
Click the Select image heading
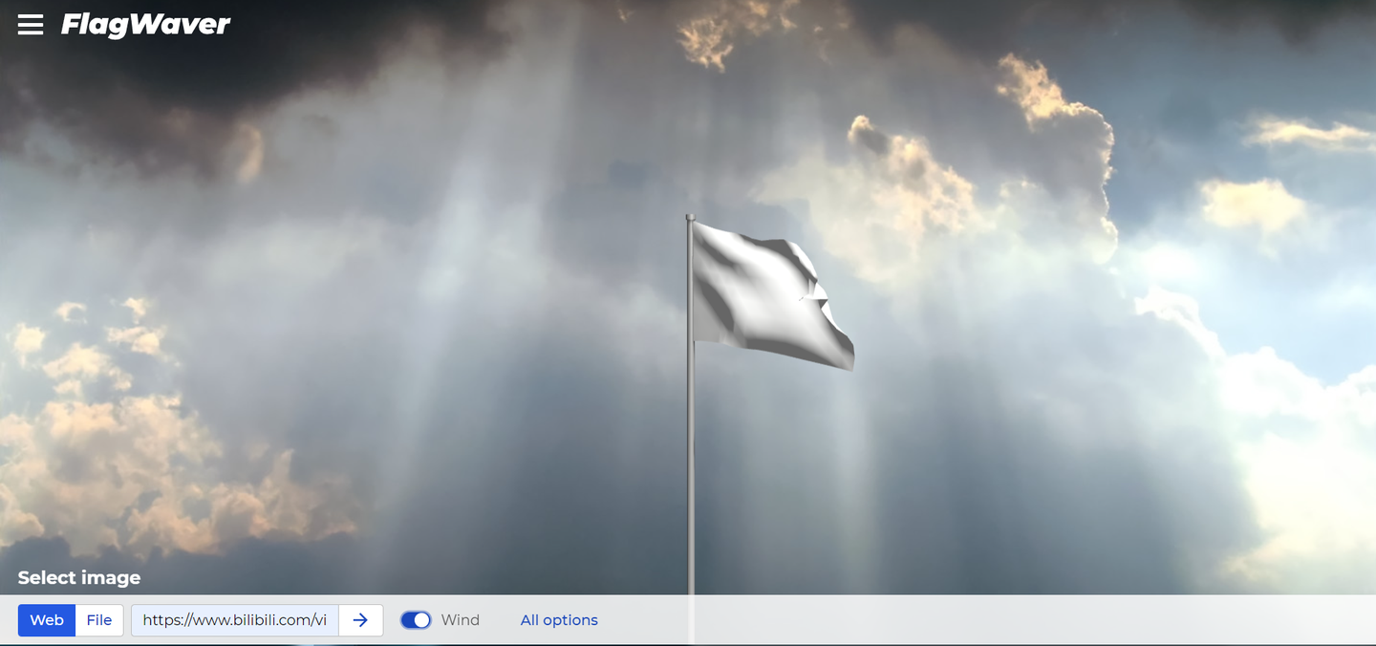(x=79, y=577)
